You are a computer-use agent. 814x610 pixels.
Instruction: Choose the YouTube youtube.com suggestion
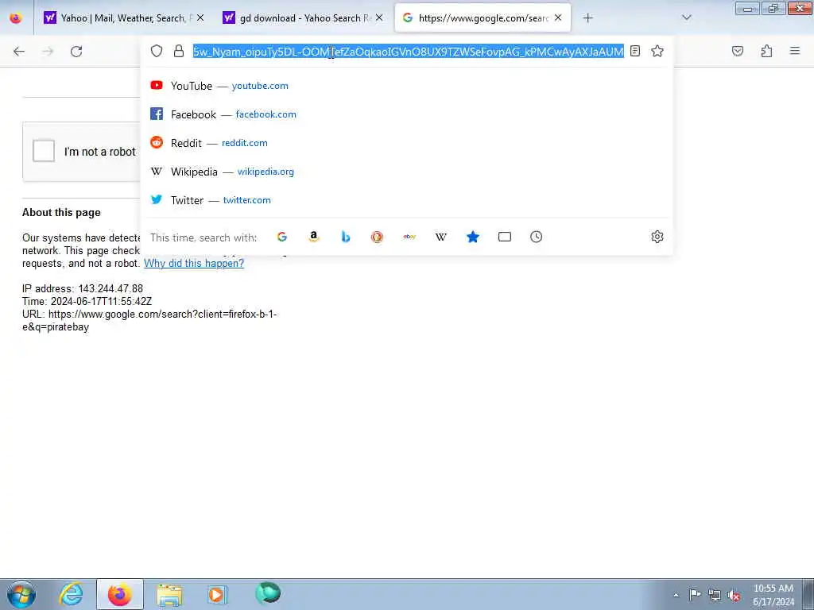pyautogui.click(x=407, y=86)
